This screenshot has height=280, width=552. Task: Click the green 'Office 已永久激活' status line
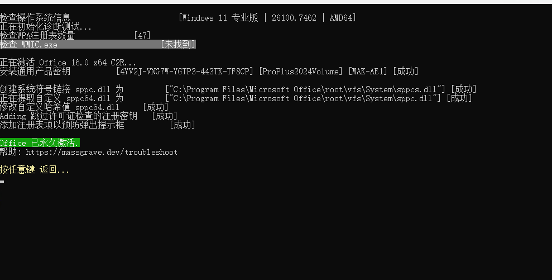(40, 143)
